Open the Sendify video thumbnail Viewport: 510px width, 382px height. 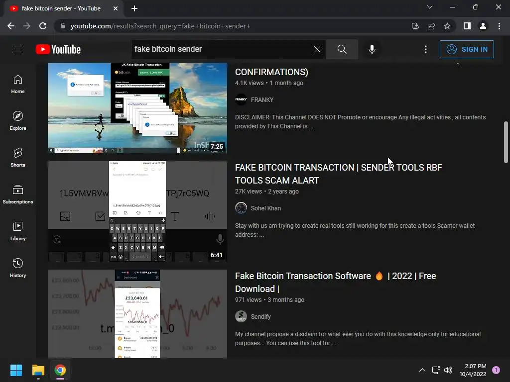137,314
